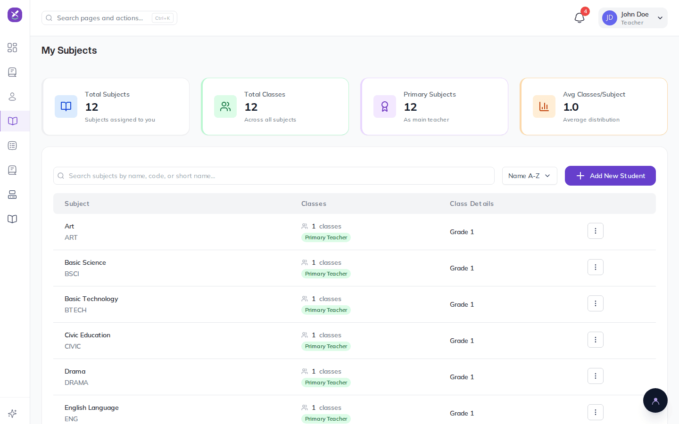This screenshot has width=679, height=424.
Task: Click the Ctrl+K shortcut badge
Action: tap(163, 18)
